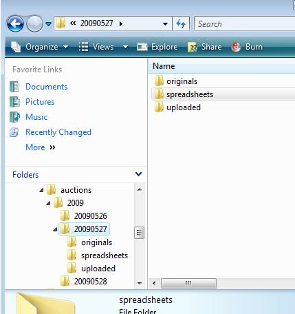295x314 pixels.
Task: Select 20090526 folder in tree
Action: (90, 216)
